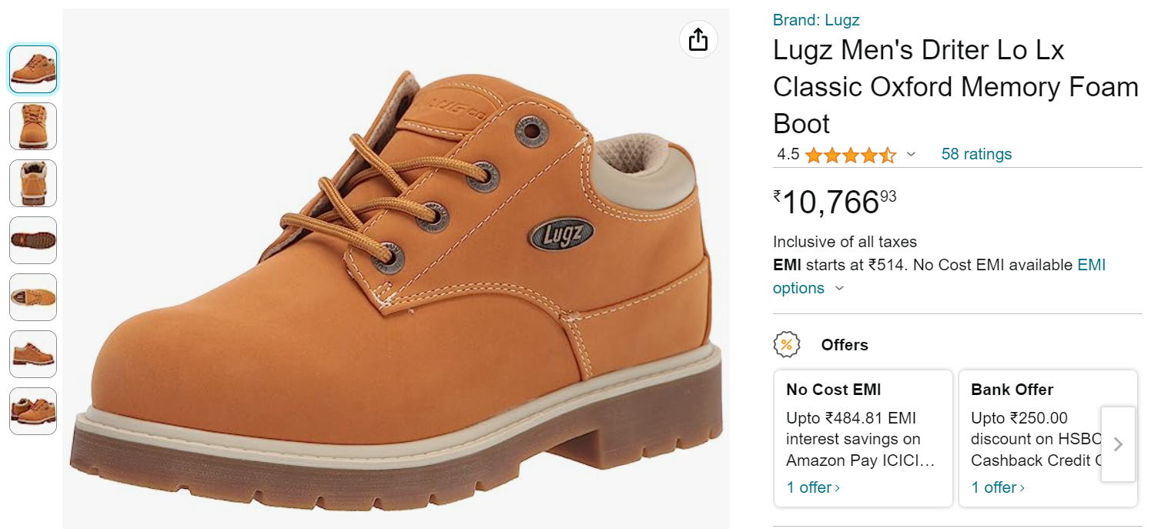Select the pair-of-shoes thumbnail
This screenshot has height=529, width=1161.
33,411
